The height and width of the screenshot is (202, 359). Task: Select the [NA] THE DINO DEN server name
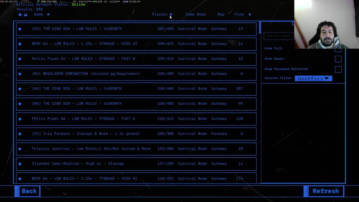(77, 104)
